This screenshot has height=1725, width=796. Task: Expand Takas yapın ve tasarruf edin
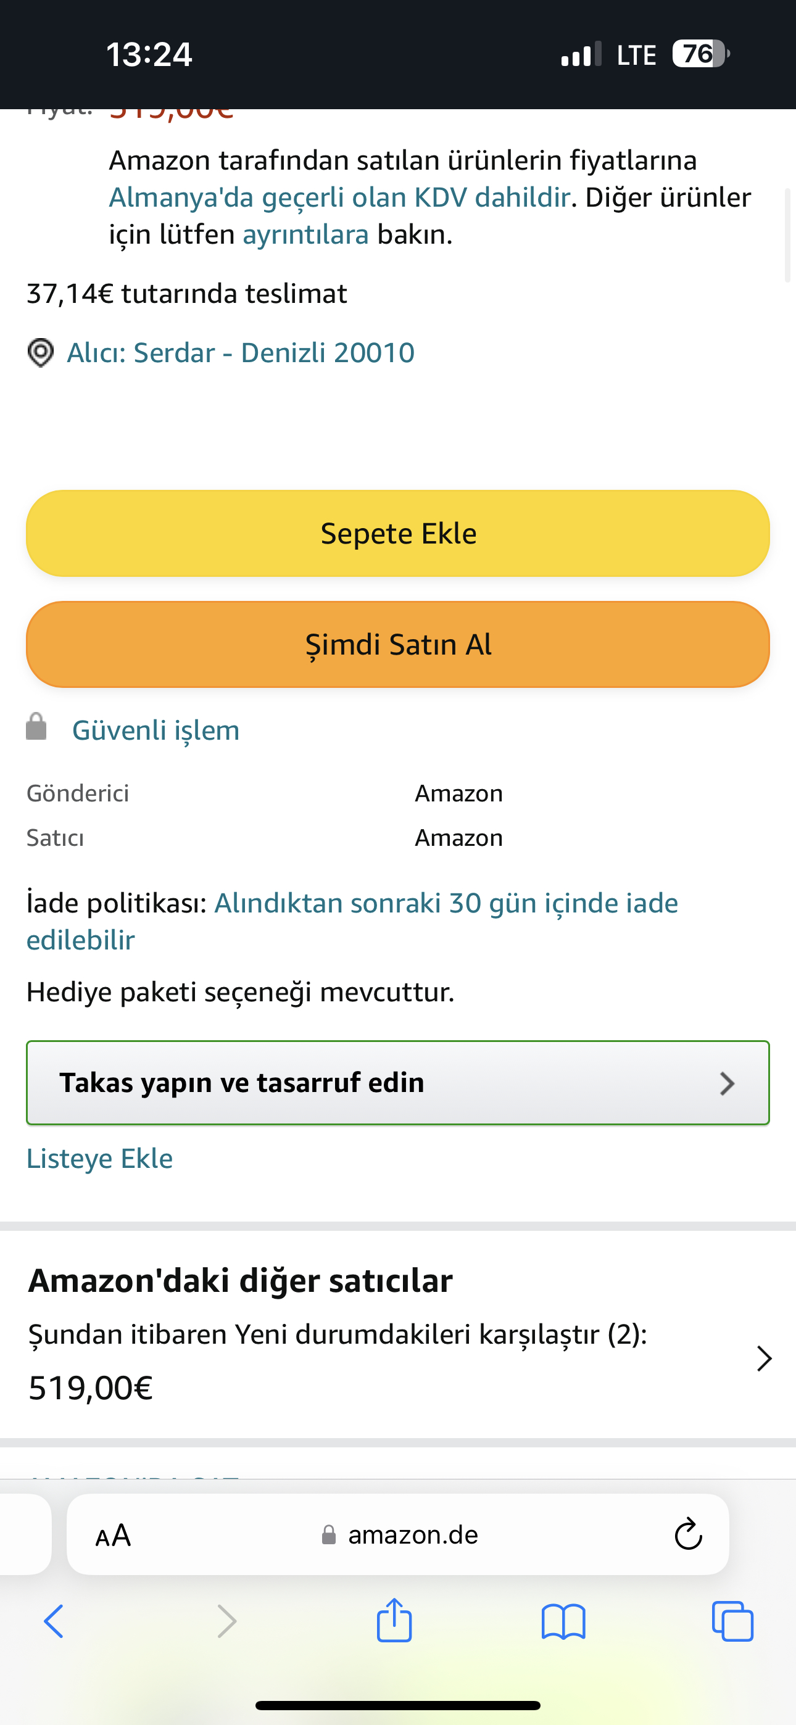[x=398, y=1083]
